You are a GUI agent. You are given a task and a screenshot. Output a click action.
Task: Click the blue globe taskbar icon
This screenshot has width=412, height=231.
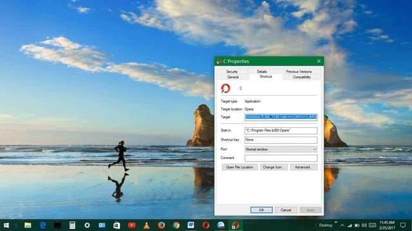point(221,225)
